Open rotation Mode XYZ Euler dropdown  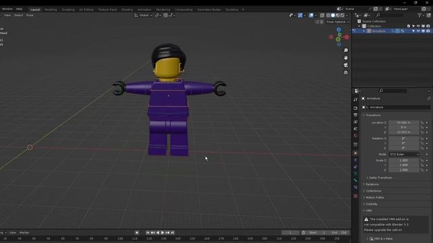[404, 155]
